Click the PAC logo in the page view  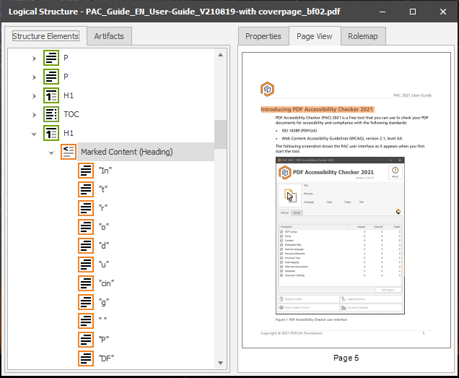(267, 89)
